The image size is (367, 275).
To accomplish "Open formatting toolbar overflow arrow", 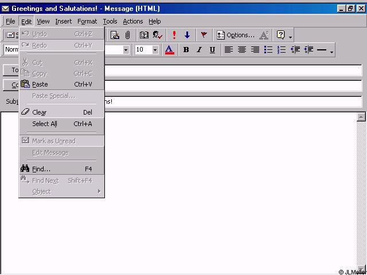I will [331, 52].
